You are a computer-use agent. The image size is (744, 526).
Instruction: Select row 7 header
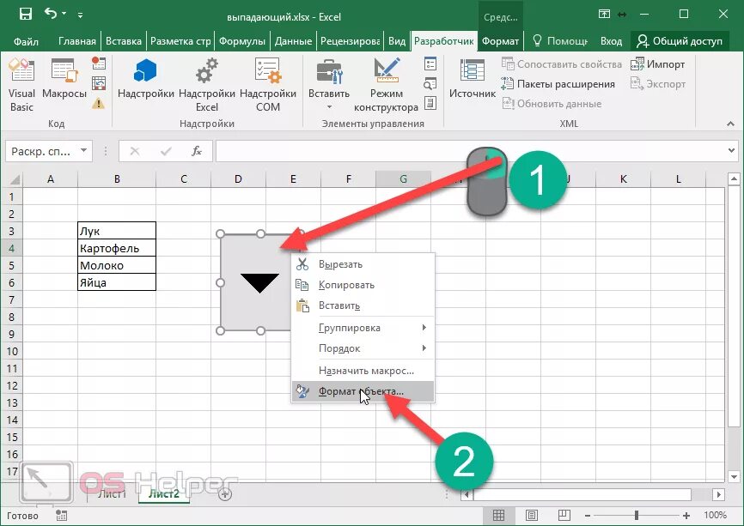(11, 299)
